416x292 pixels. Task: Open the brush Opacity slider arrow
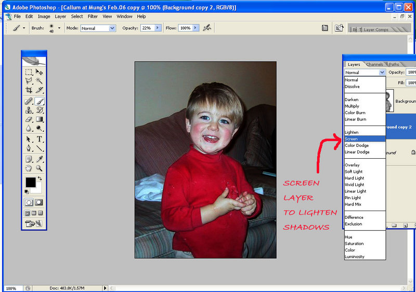coord(158,28)
